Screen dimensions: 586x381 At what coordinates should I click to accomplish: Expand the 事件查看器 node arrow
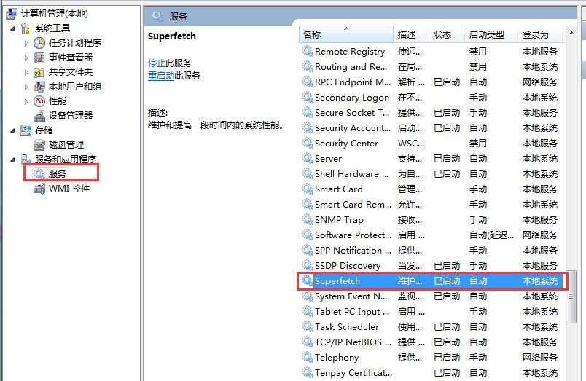[x=26, y=58]
